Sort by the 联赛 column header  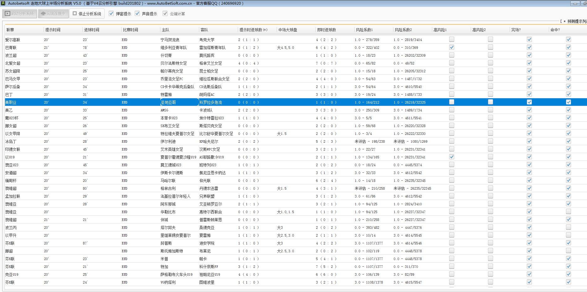(10, 30)
